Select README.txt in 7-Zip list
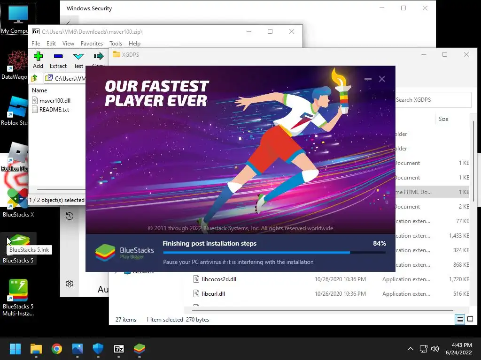The image size is (481, 360). (x=51, y=109)
